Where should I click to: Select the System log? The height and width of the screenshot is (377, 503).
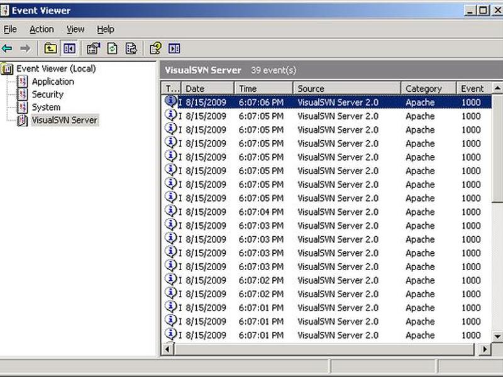coord(46,107)
